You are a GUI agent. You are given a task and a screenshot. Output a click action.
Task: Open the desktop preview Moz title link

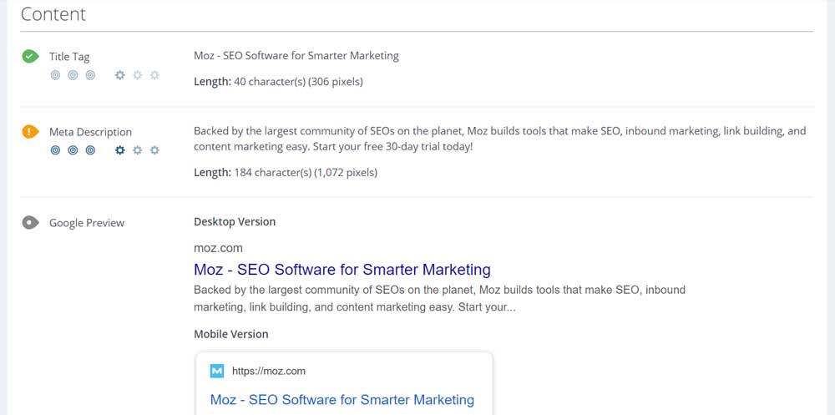[x=342, y=269]
